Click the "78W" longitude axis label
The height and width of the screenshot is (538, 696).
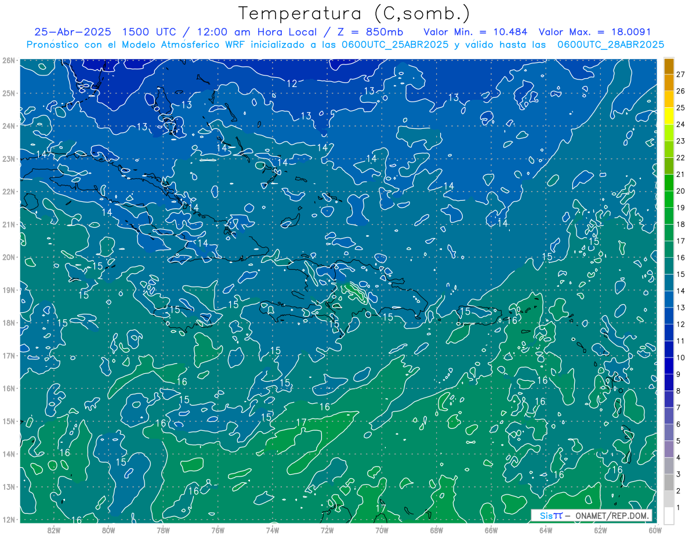pyautogui.click(x=163, y=530)
